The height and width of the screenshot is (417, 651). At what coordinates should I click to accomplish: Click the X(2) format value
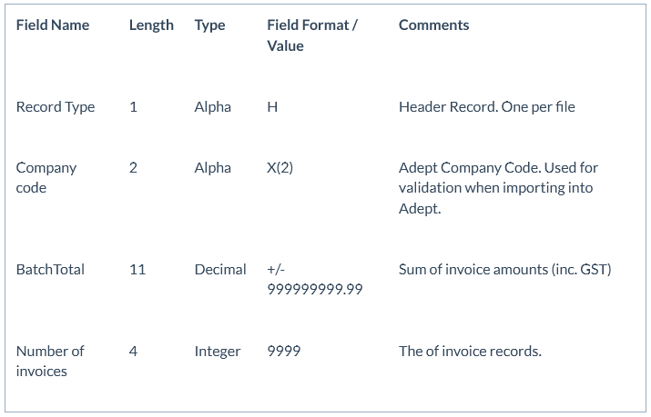tap(280, 168)
